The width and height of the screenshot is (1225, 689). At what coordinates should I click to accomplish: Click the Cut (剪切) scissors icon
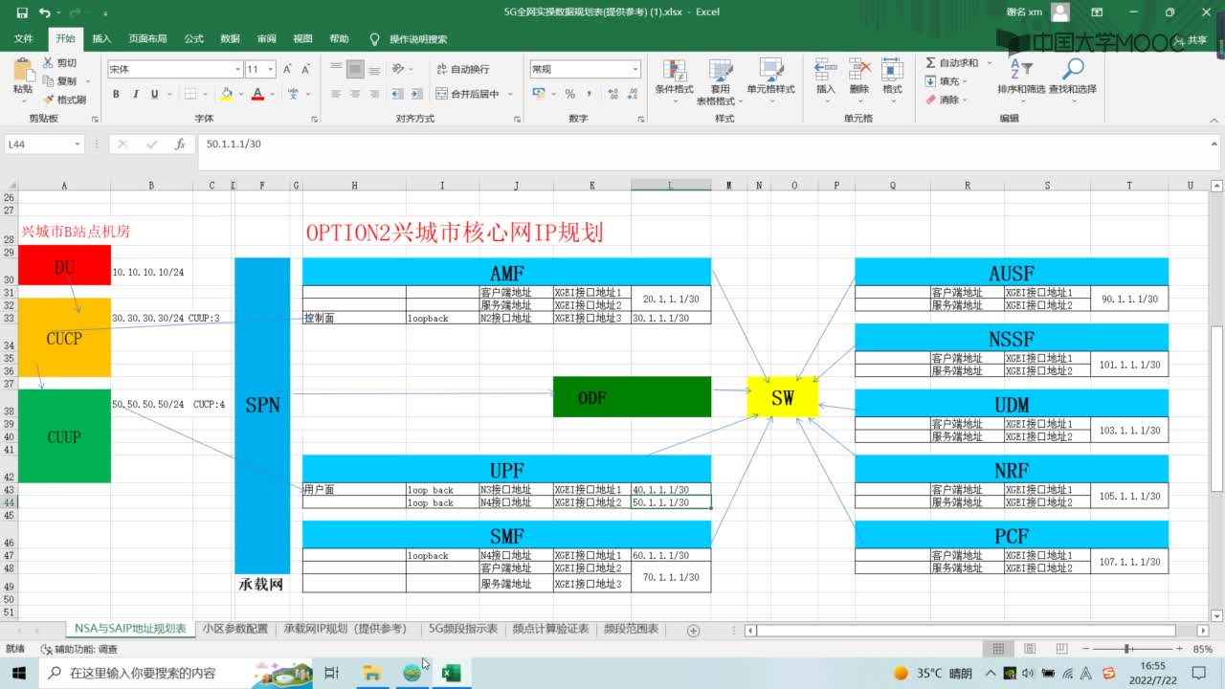pyautogui.click(x=48, y=63)
